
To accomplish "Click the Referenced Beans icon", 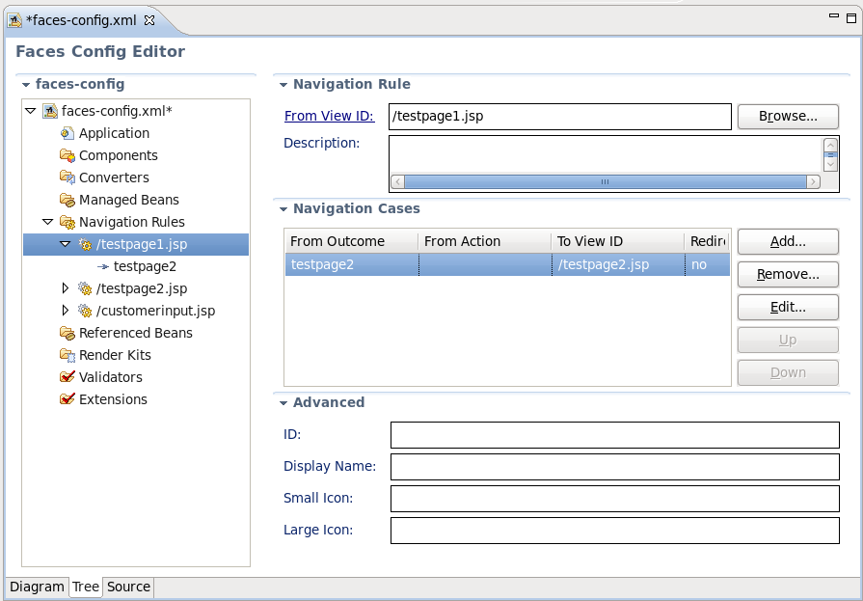I will coord(66,333).
